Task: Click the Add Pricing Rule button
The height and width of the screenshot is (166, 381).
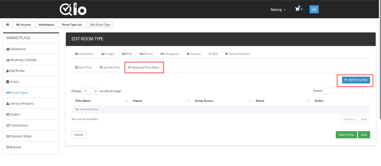Action: [x=356, y=80]
